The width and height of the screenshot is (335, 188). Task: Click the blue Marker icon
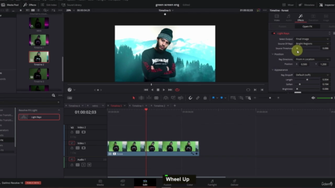221,98
